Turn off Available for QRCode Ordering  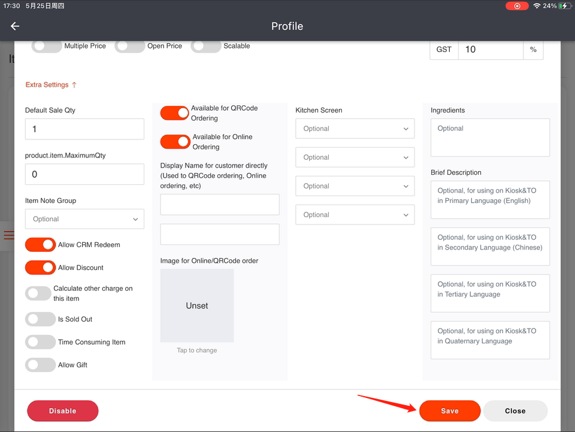coord(174,113)
